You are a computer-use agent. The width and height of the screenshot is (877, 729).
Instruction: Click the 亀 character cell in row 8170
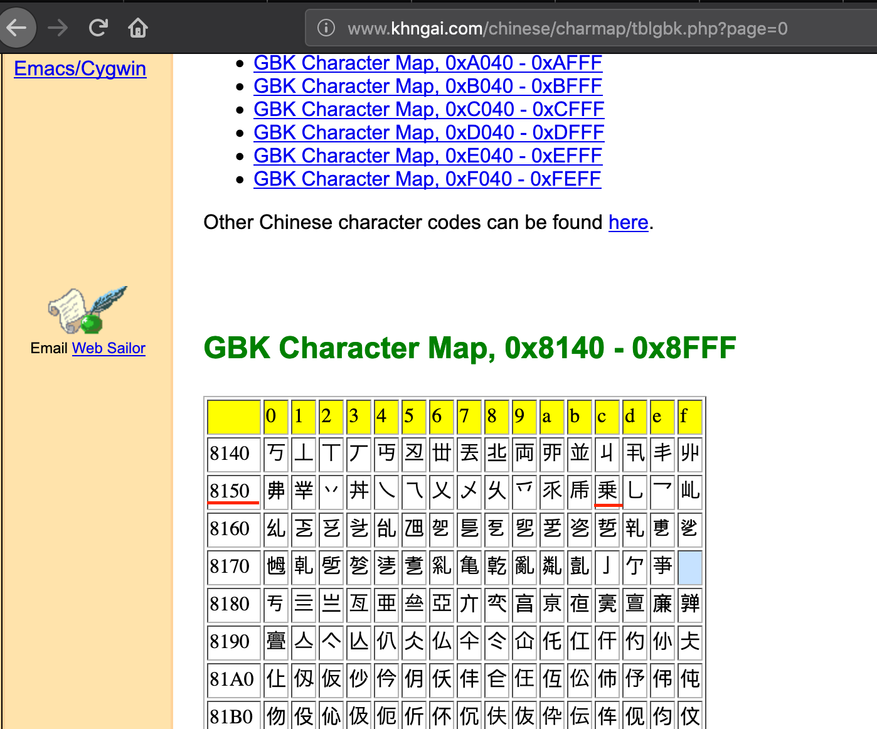click(x=469, y=567)
